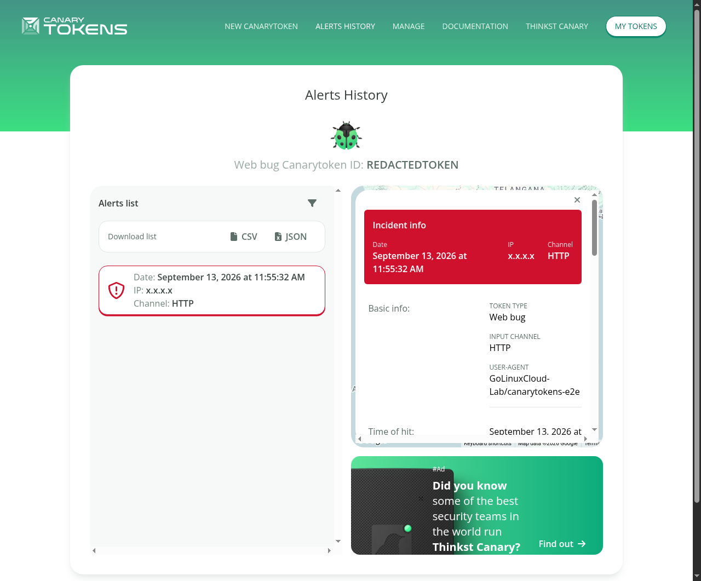Click the alerts list scroll-up arrow

338,191
